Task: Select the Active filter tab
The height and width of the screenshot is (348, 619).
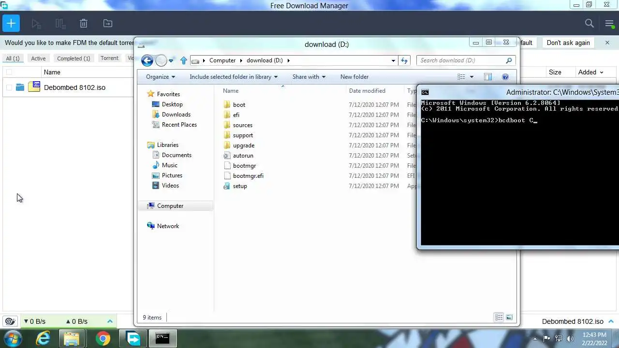Action: [38, 58]
